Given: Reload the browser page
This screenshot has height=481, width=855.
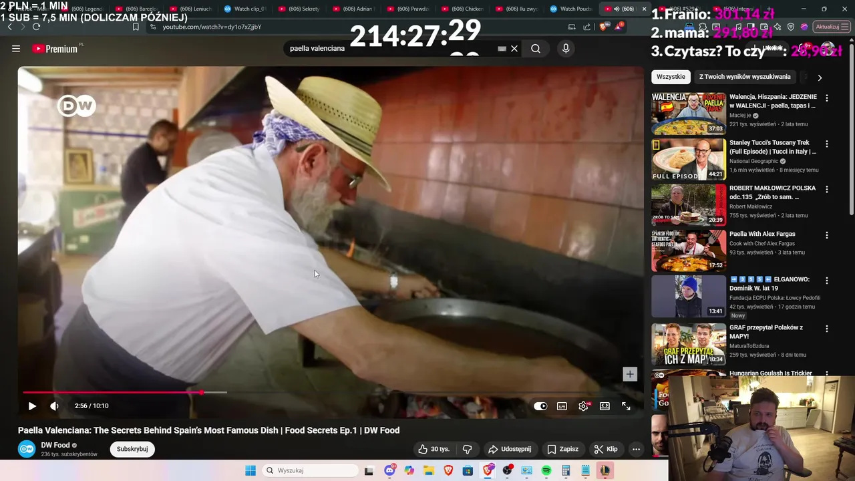Looking at the screenshot, I should (x=36, y=27).
